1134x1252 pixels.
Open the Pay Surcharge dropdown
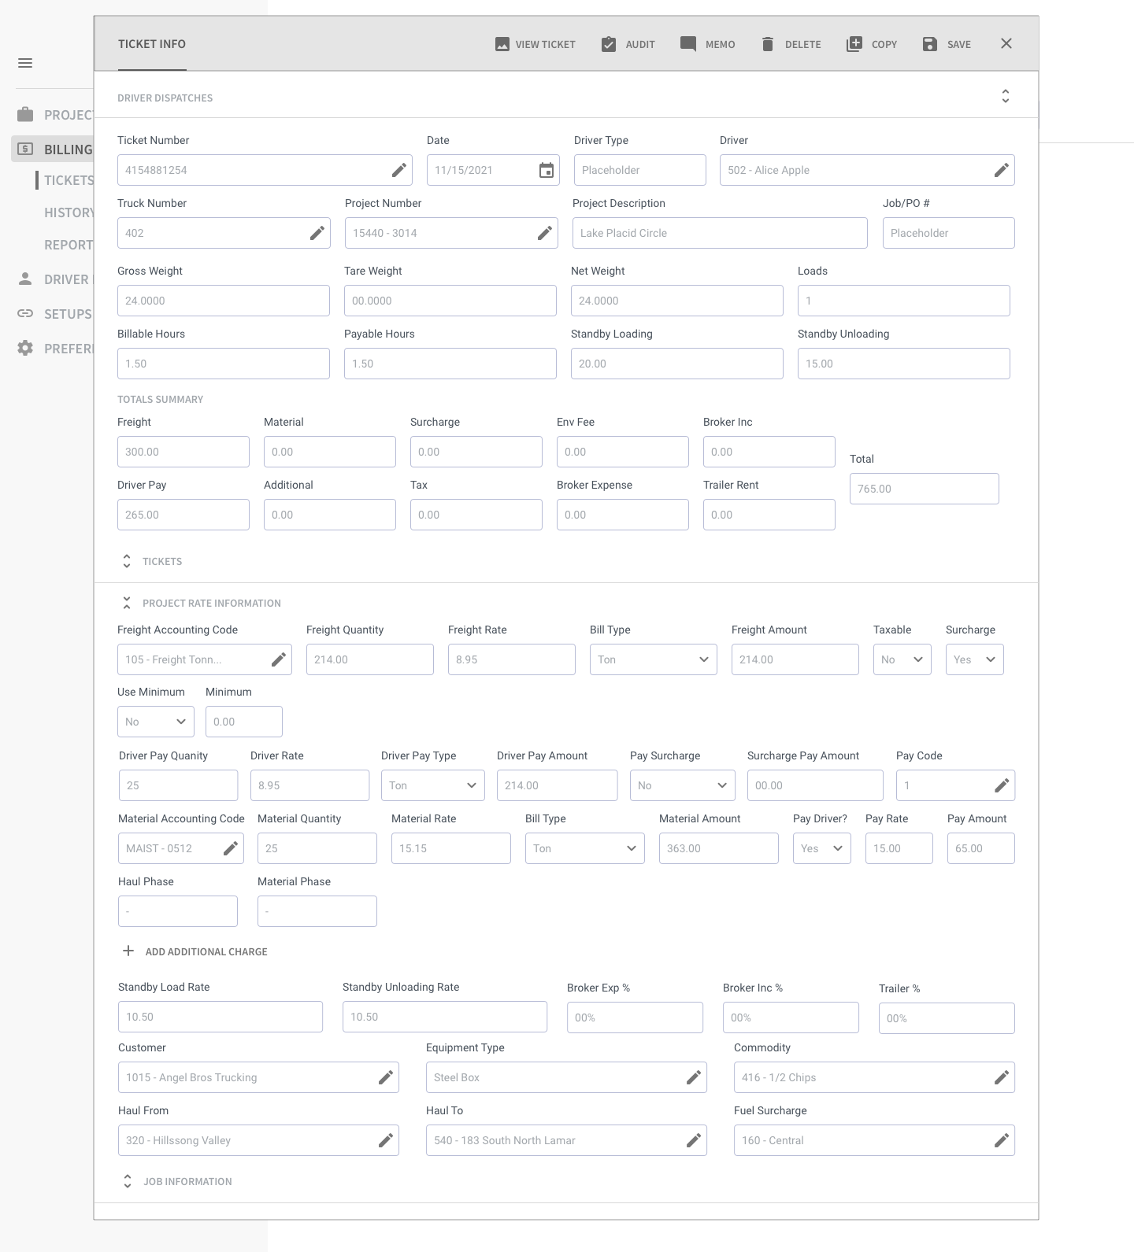[683, 785]
